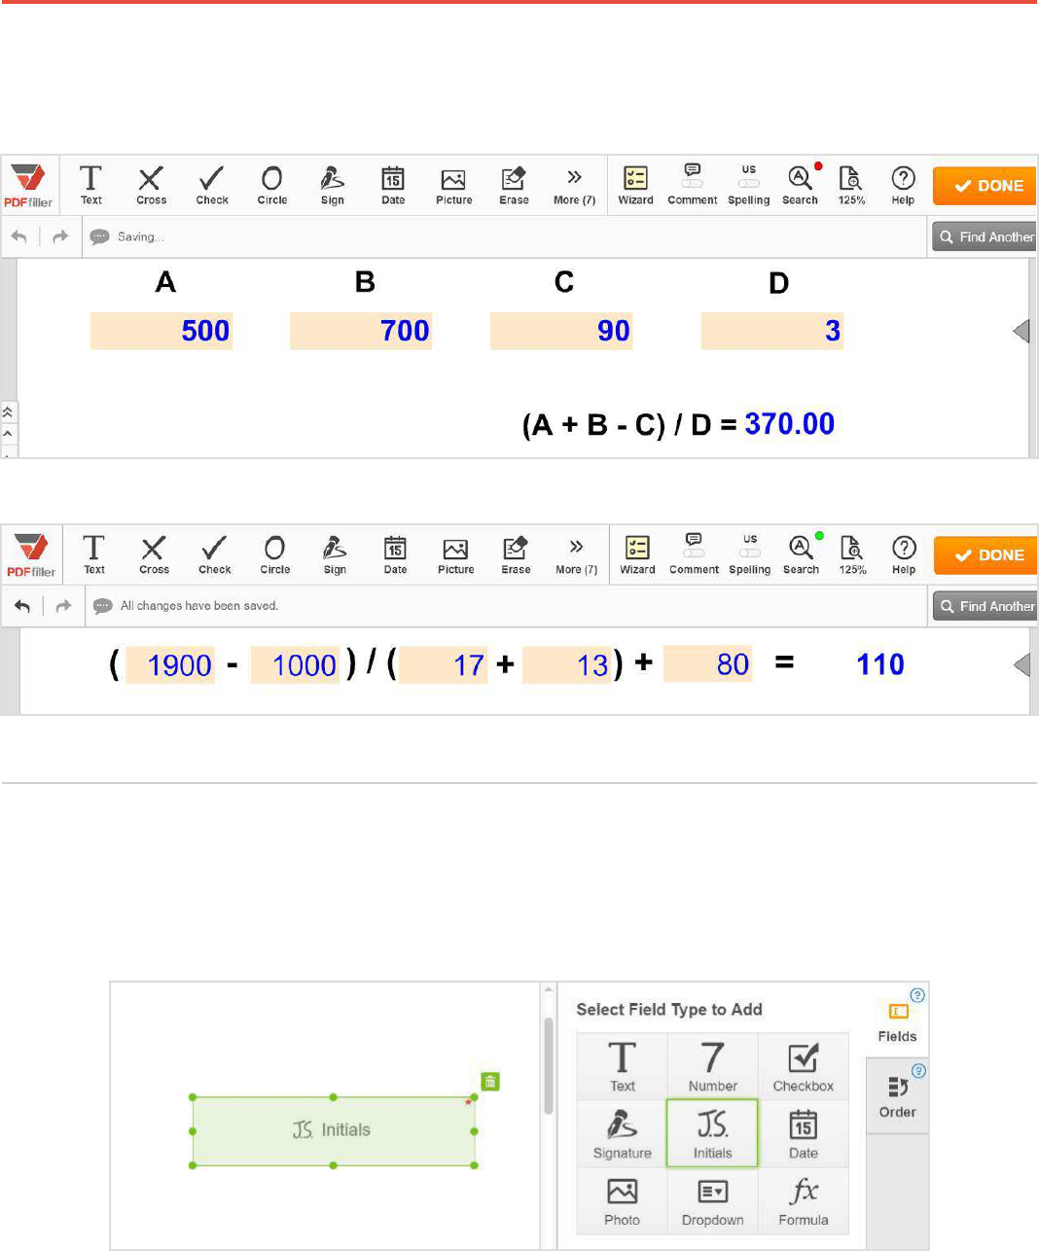Select the Text tool in the 1900 - 1000 formula editor
The height and width of the screenshot is (1251, 1039).
(x=93, y=554)
